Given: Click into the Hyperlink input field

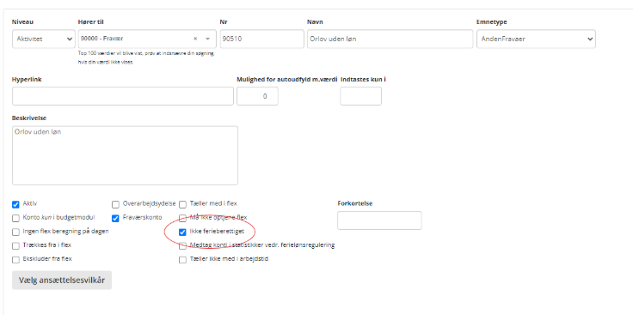Looking at the screenshot, I should pyautogui.click(x=123, y=96).
